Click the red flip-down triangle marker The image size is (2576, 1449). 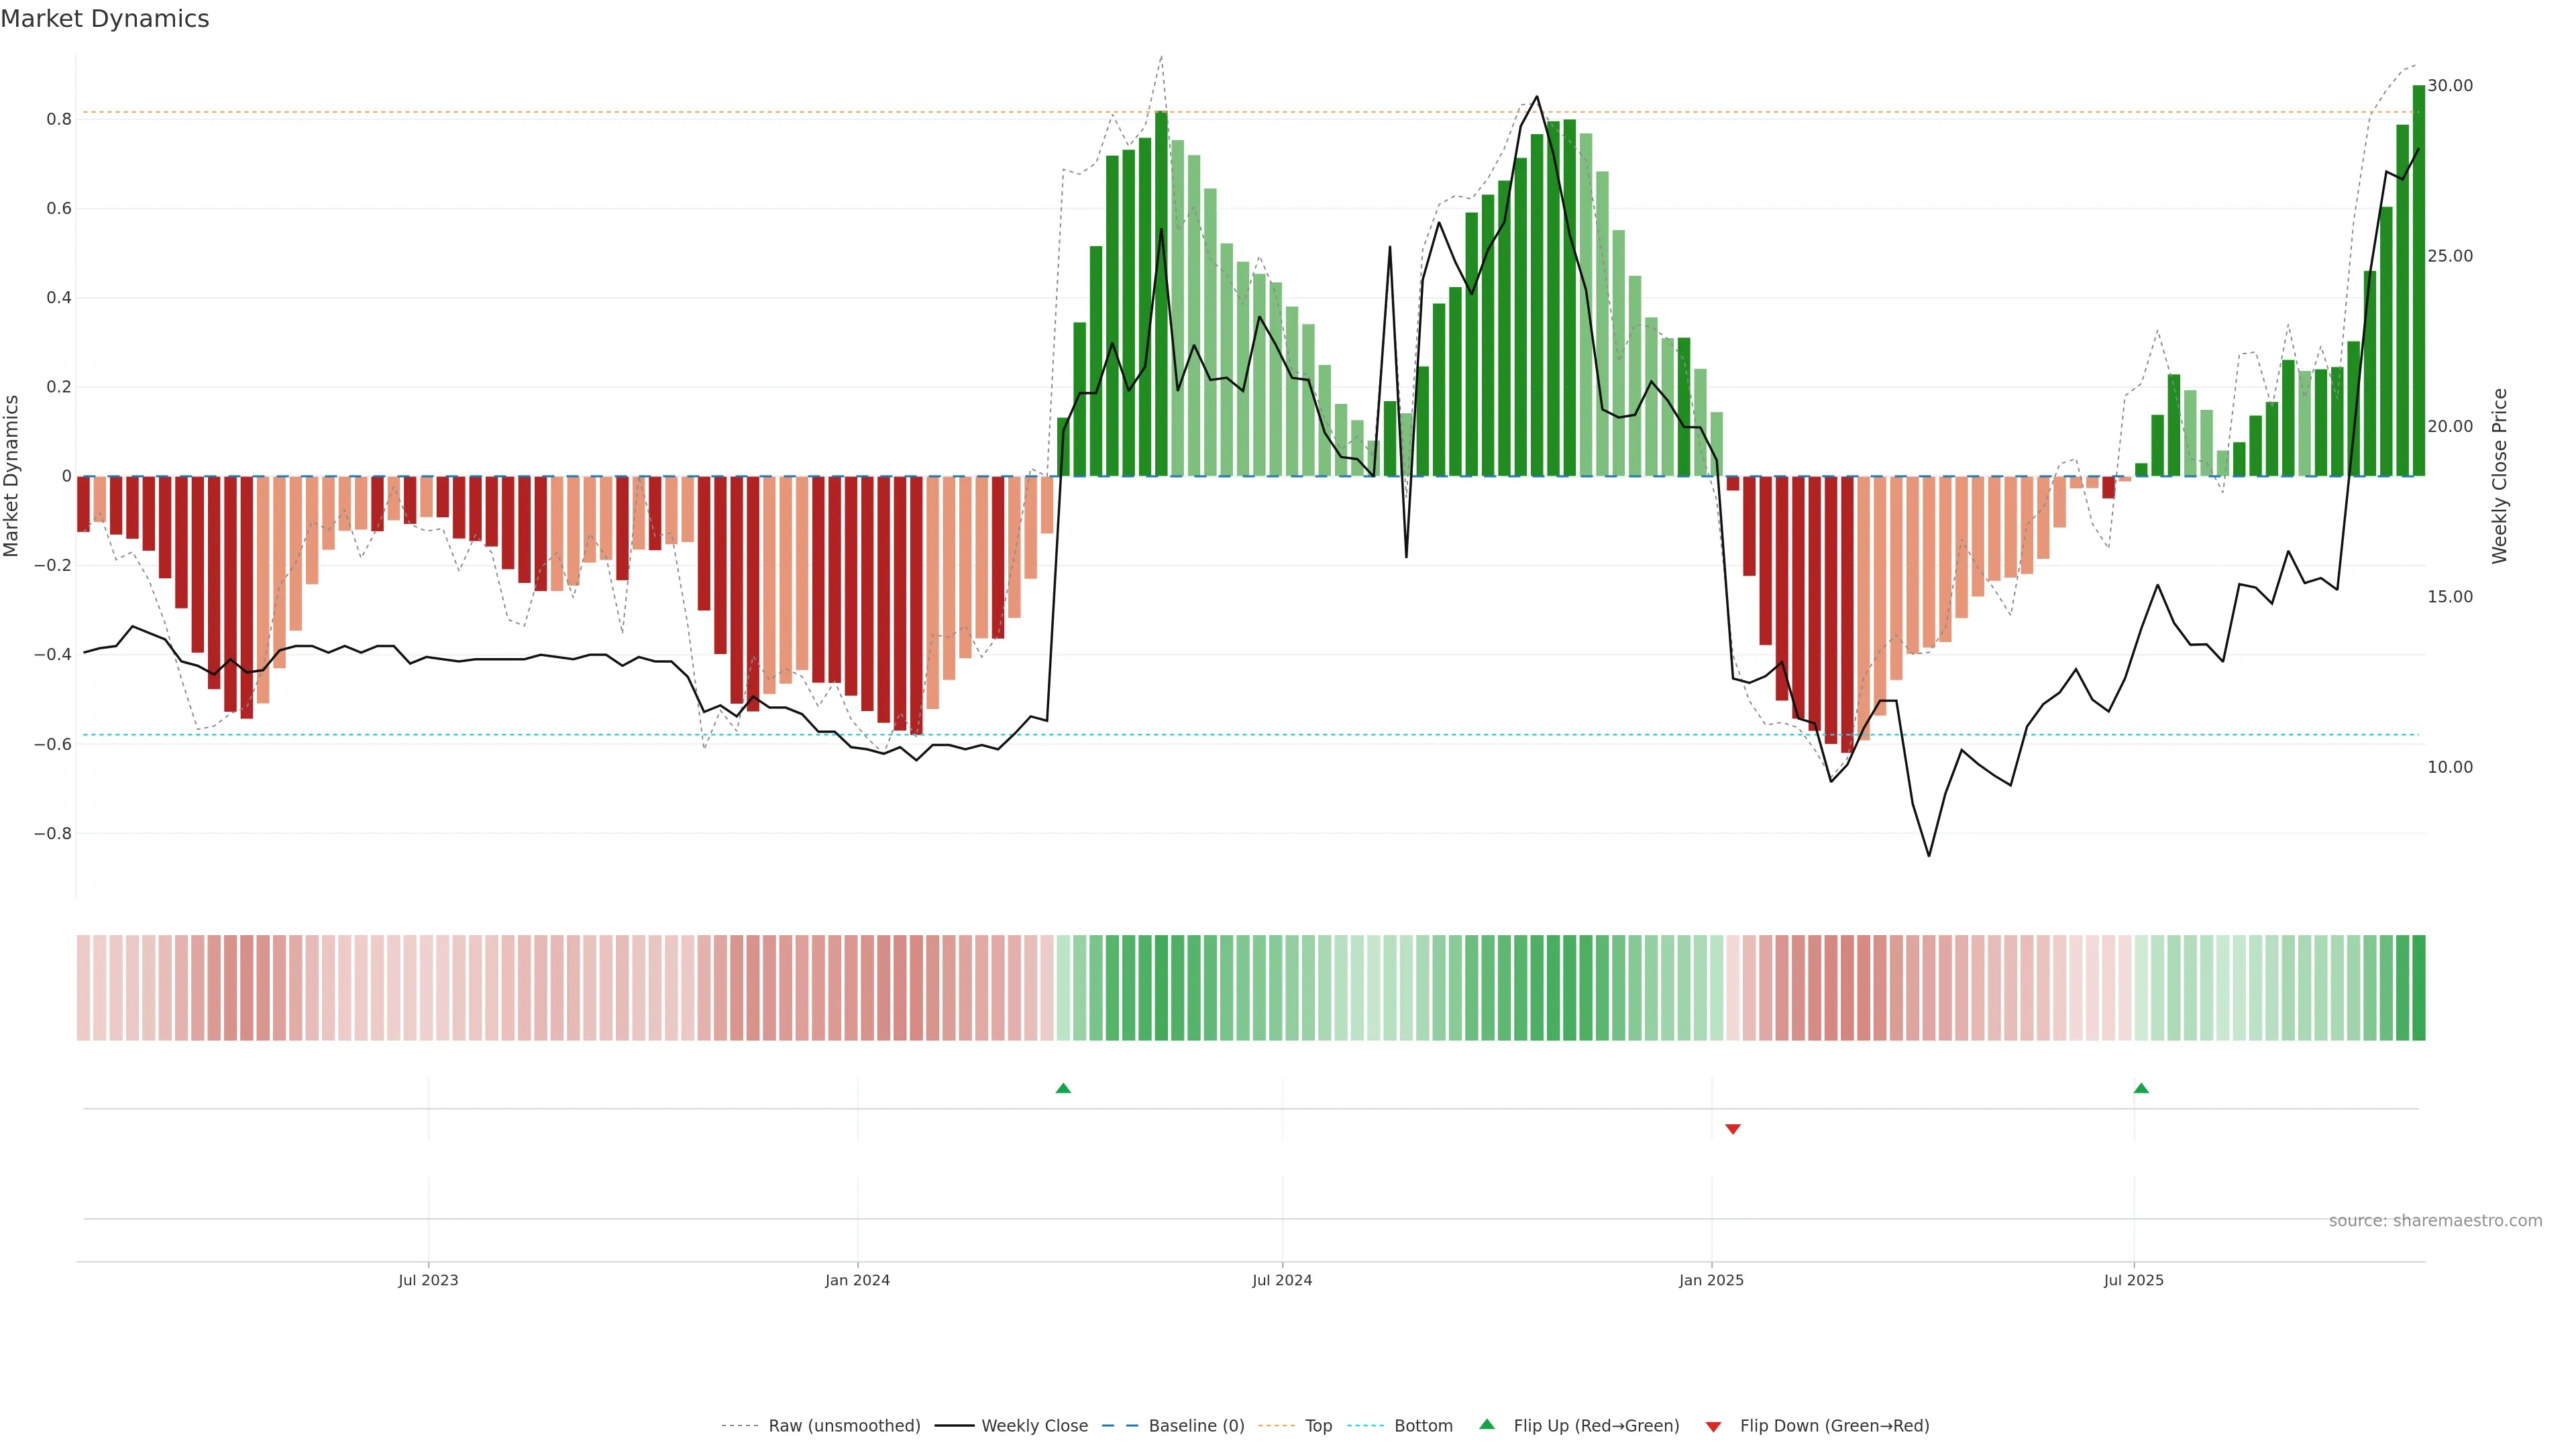1733,1129
